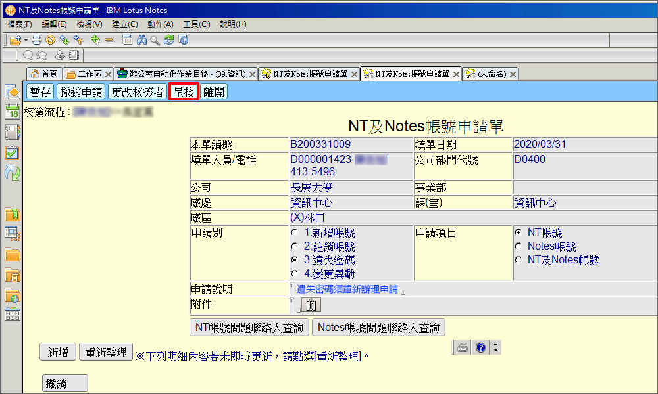
Task: Click the green Refresh arrows icon
Action: point(168,40)
